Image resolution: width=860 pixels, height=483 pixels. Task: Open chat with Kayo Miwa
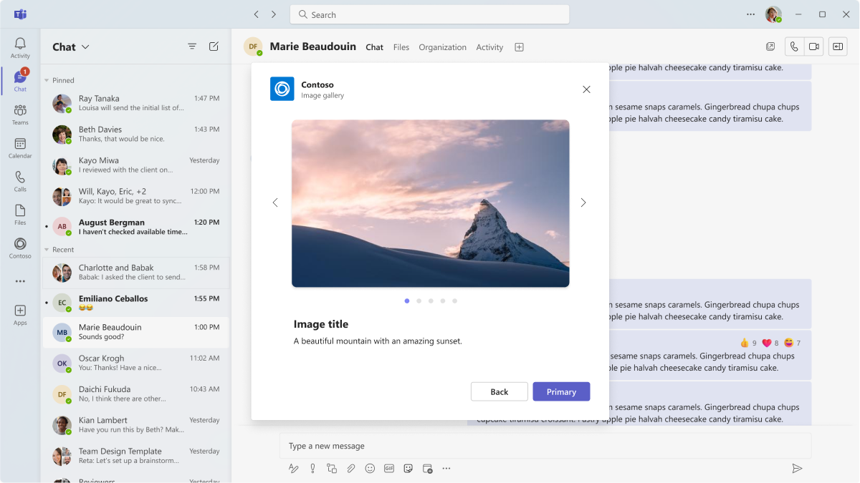[136, 165]
